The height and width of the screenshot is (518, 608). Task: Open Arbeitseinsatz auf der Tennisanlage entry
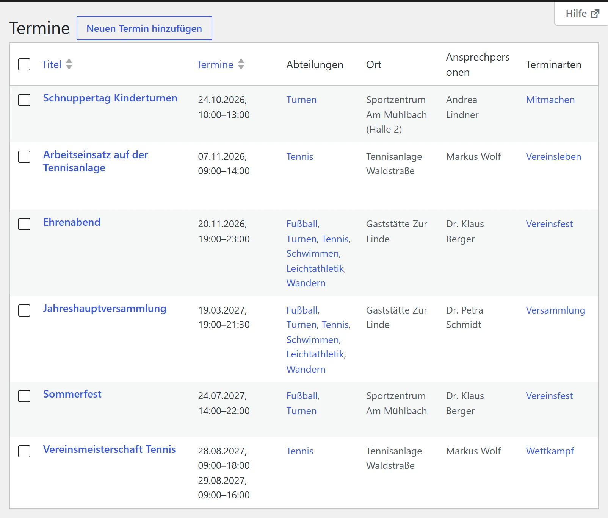(96, 161)
